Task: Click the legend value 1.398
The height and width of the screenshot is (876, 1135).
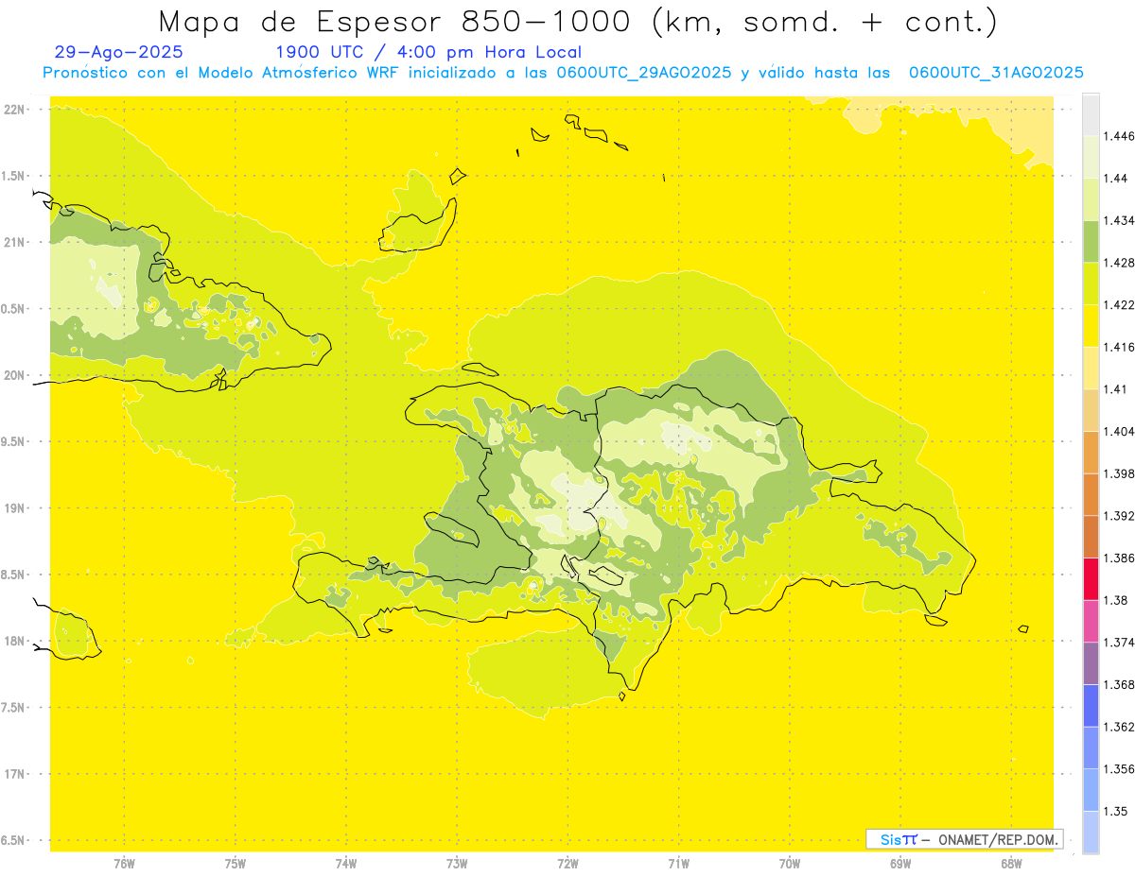Action: click(x=1120, y=473)
